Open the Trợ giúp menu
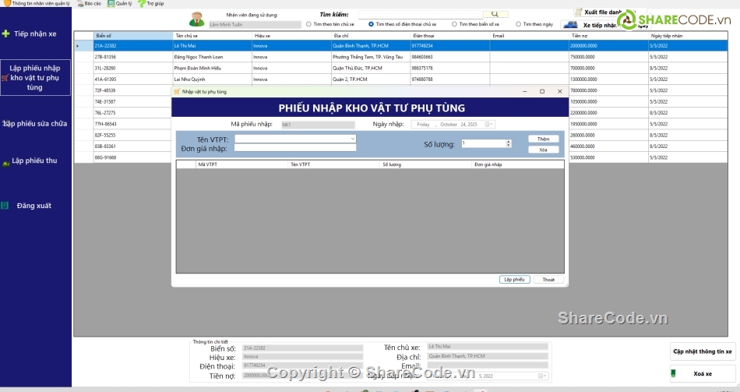740x392 pixels. (151, 4)
